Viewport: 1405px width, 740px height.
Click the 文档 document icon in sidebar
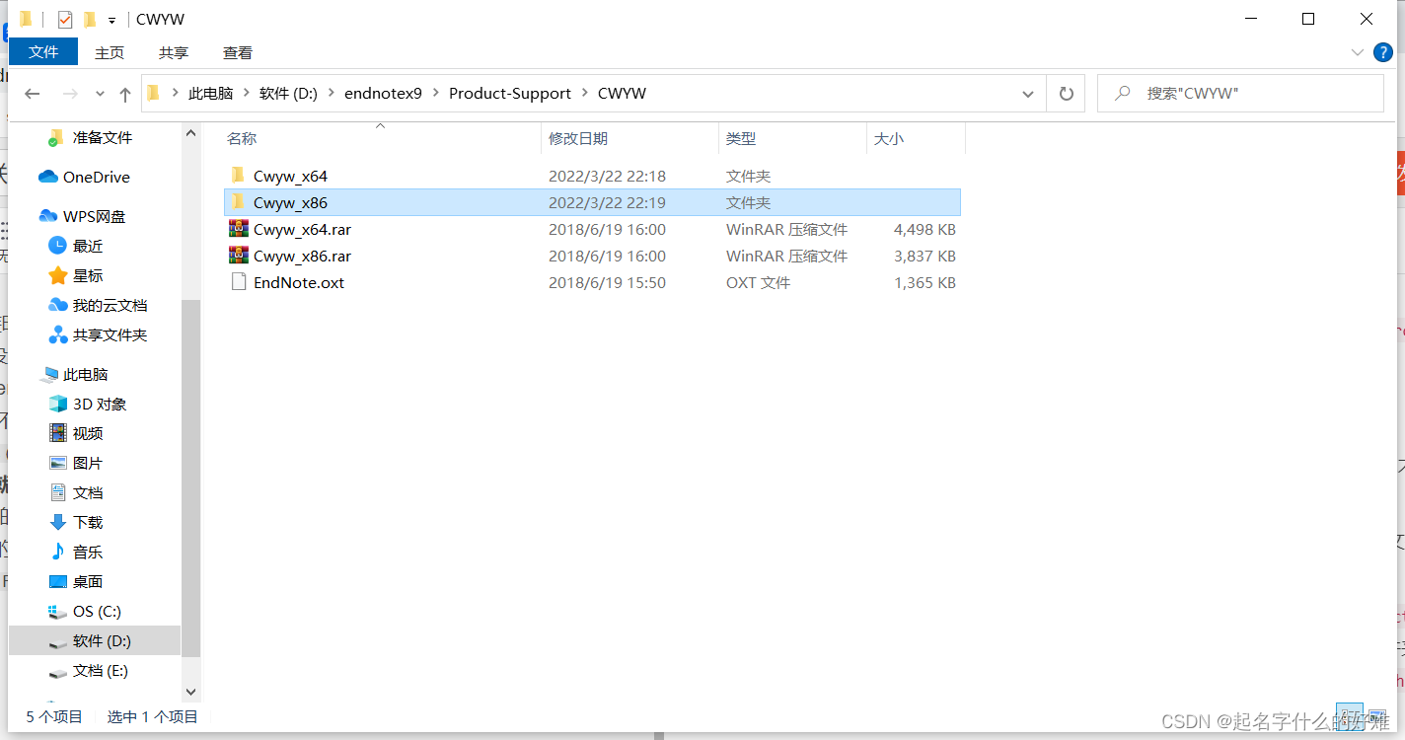pos(58,492)
